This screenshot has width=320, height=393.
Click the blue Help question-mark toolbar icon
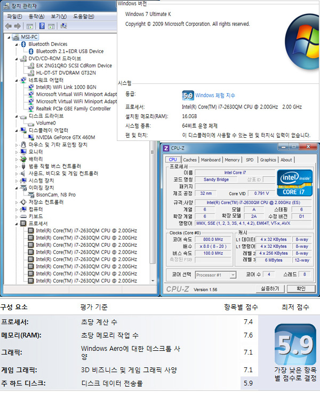42,26
